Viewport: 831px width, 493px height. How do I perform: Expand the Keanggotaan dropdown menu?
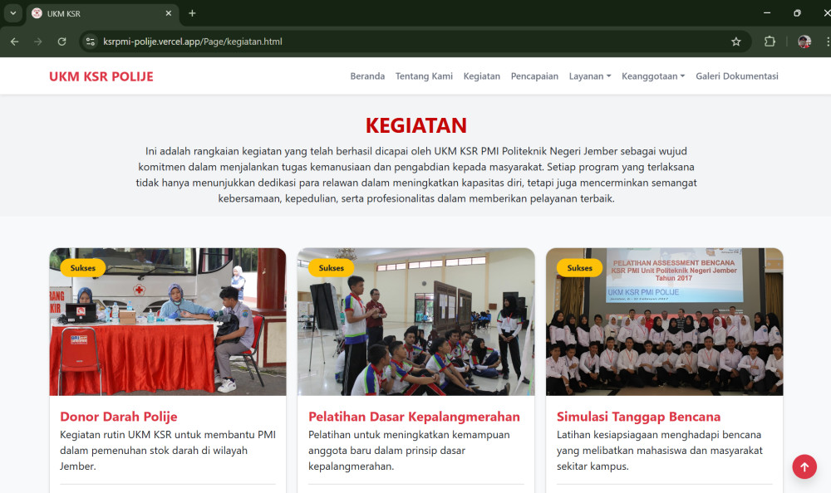653,76
